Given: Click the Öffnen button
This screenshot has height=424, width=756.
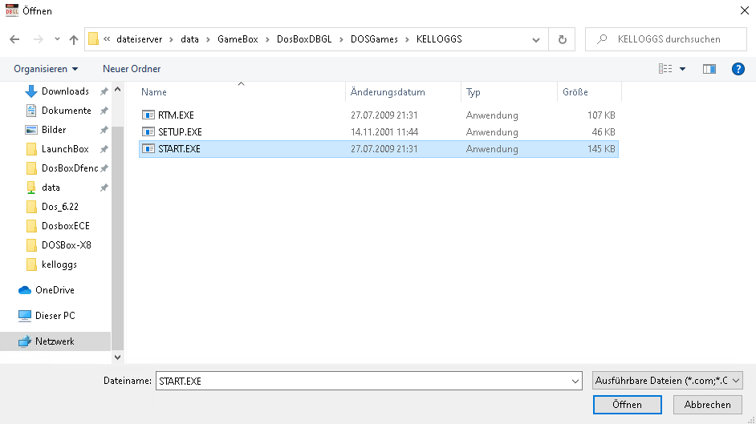Looking at the screenshot, I should [628, 405].
